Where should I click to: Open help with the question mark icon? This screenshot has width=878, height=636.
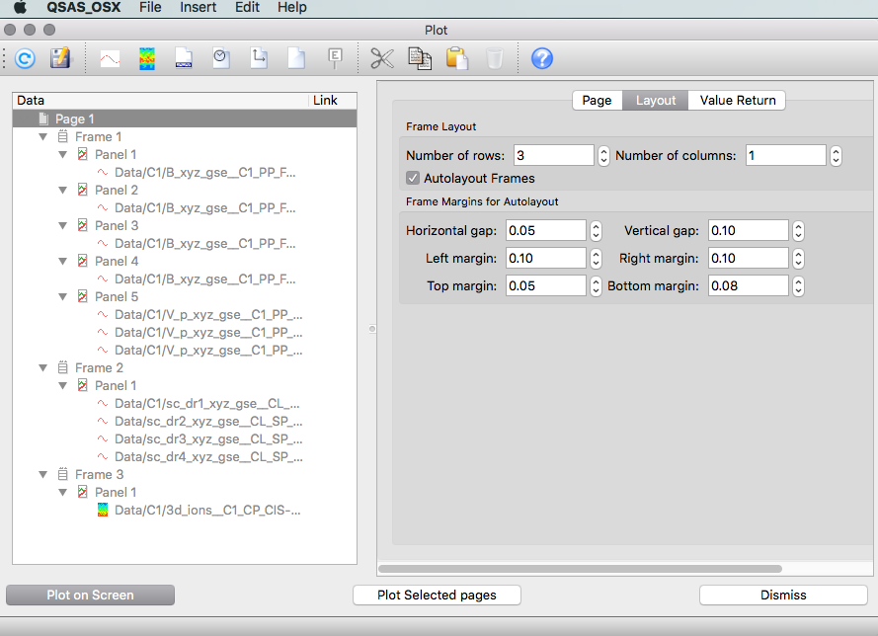click(x=541, y=59)
